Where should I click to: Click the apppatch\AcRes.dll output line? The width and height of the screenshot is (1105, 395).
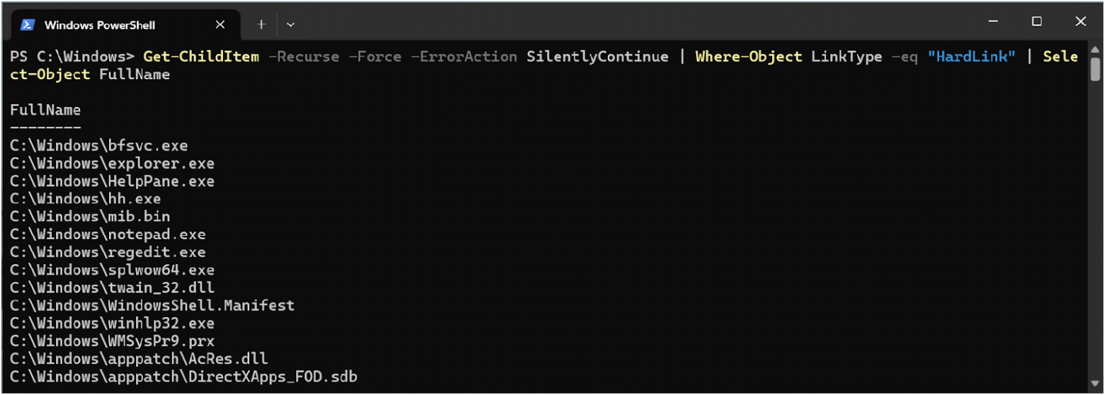(x=139, y=359)
